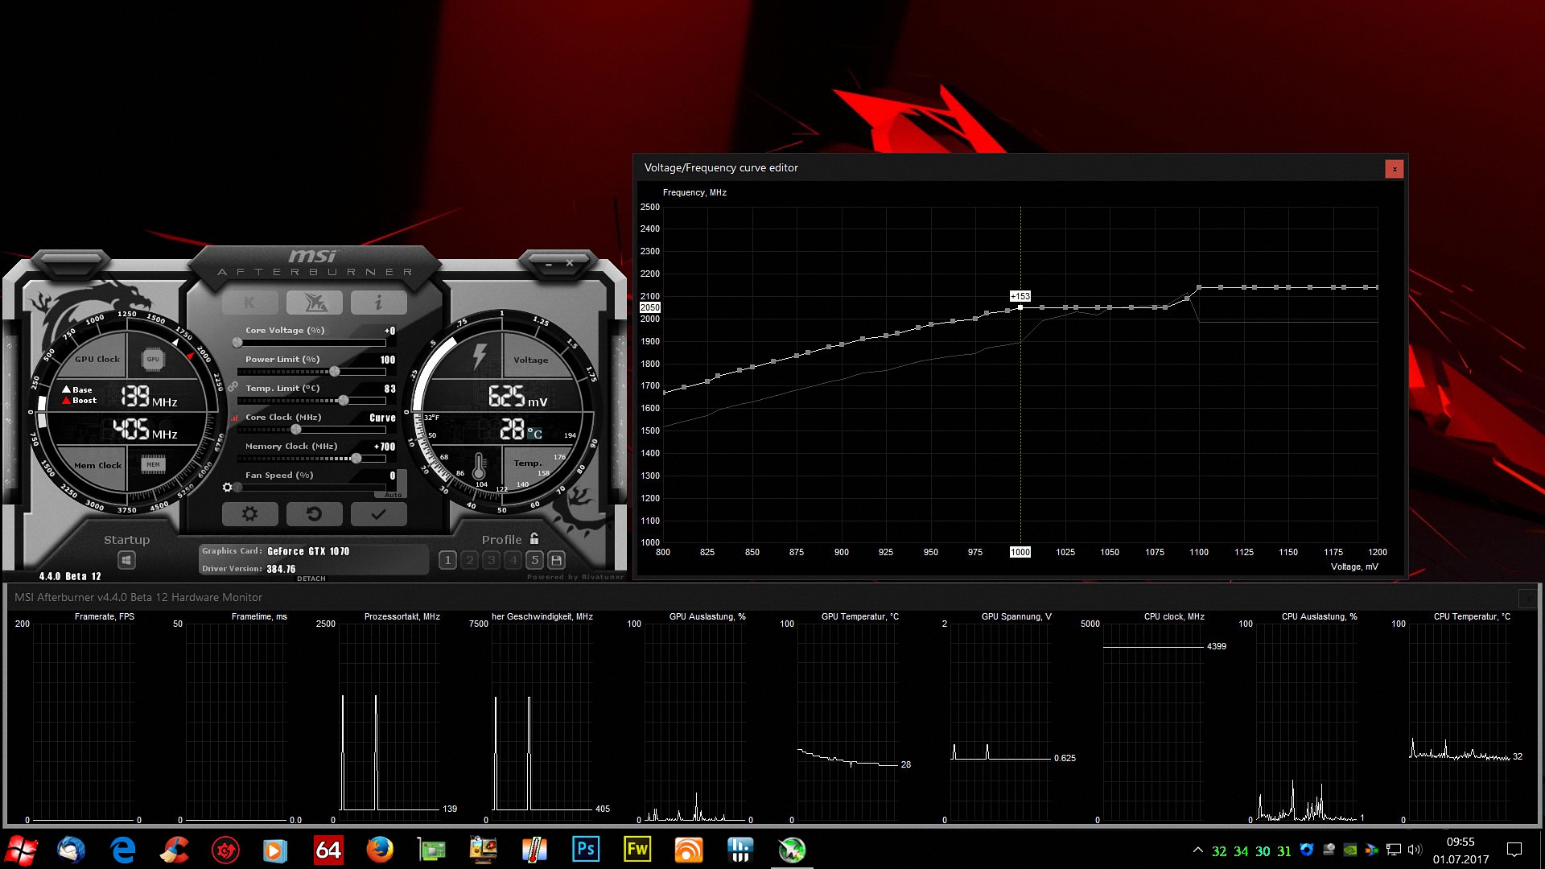Toggle the Power and Temp Limit link
1545x869 pixels.
(233, 387)
